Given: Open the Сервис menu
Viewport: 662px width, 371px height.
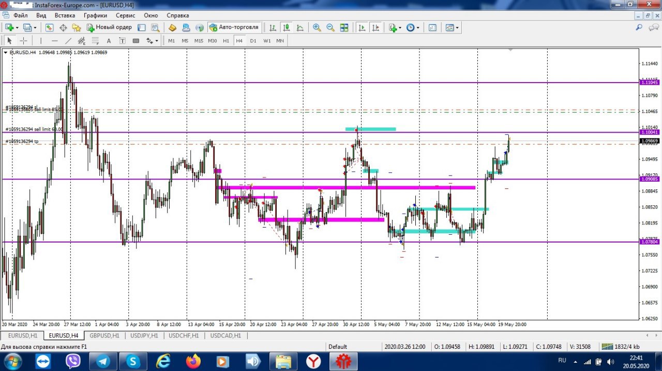Looking at the screenshot, I should point(126,15).
